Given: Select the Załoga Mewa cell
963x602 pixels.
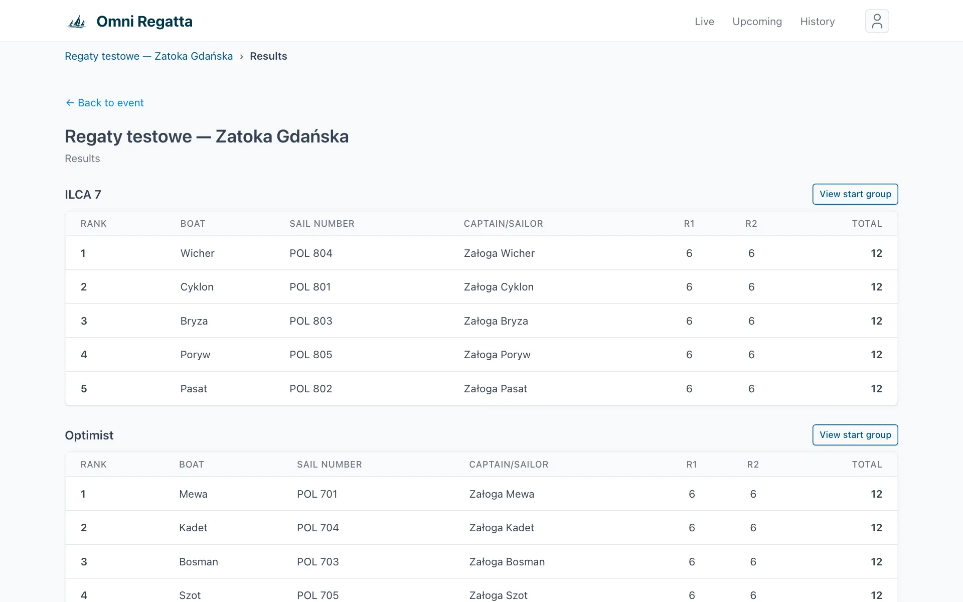Looking at the screenshot, I should pyautogui.click(x=502, y=494).
